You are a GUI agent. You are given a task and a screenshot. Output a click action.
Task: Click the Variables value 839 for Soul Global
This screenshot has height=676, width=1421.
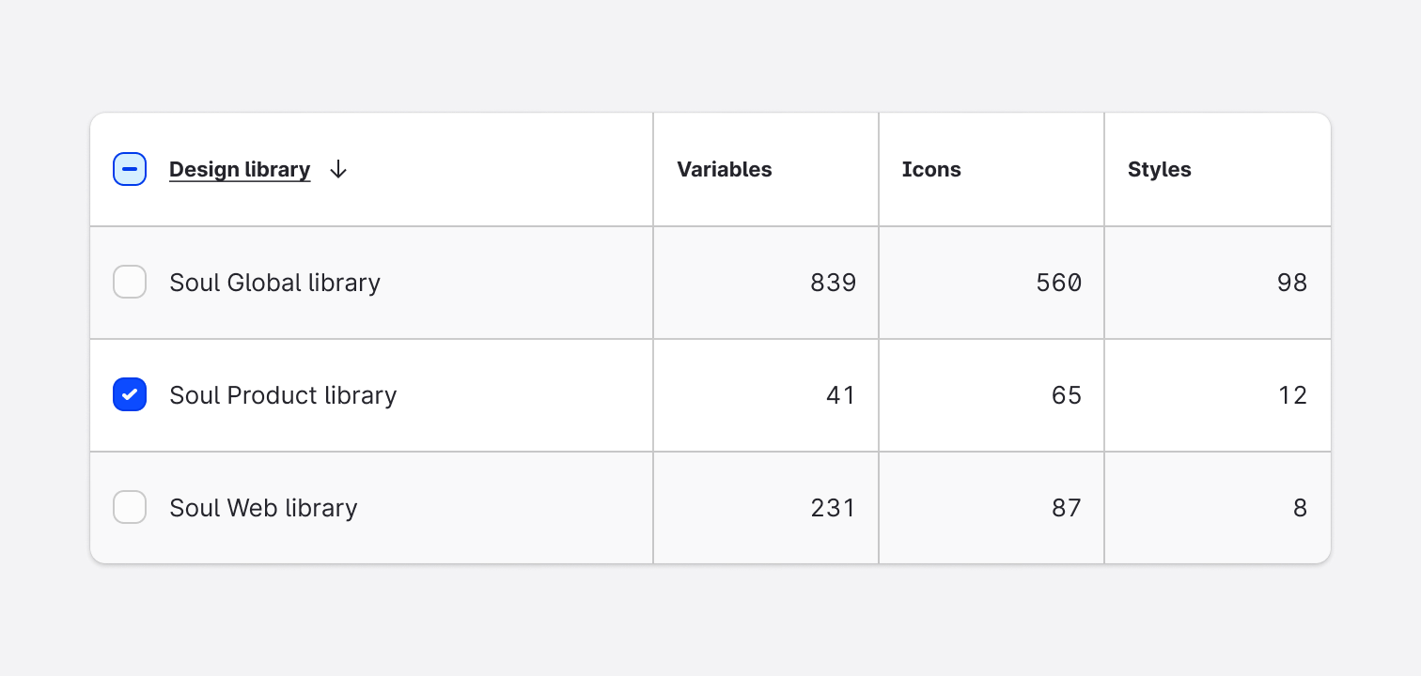(x=833, y=282)
